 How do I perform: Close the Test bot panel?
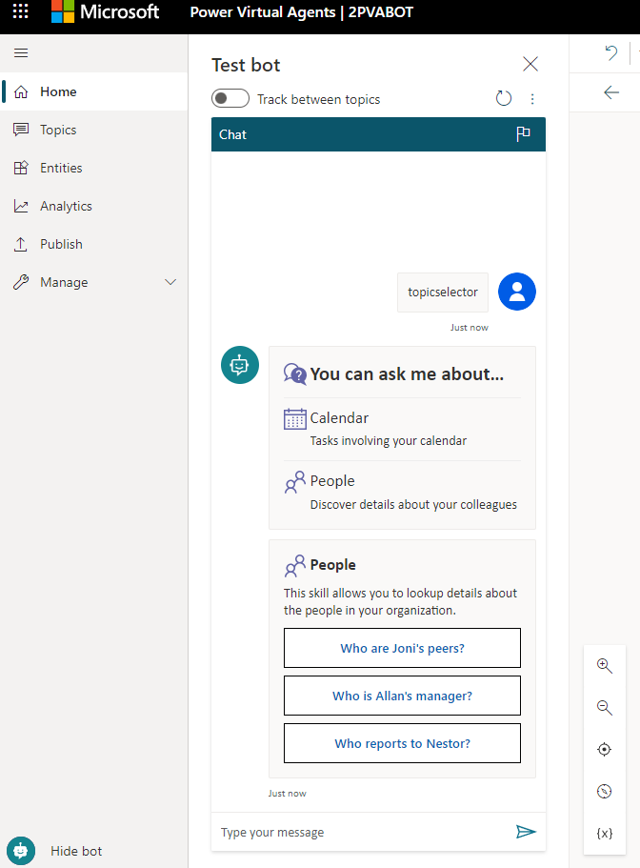(530, 64)
